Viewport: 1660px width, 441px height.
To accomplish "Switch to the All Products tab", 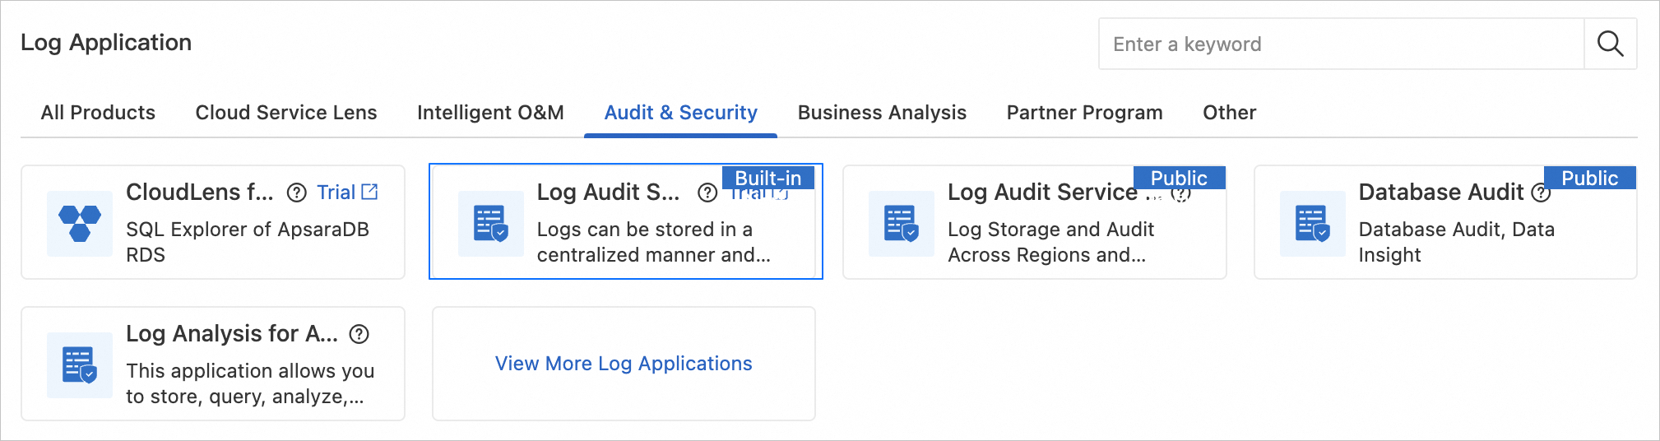I will [x=98, y=113].
